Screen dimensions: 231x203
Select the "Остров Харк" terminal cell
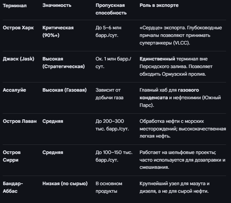[x=18, y=28]
